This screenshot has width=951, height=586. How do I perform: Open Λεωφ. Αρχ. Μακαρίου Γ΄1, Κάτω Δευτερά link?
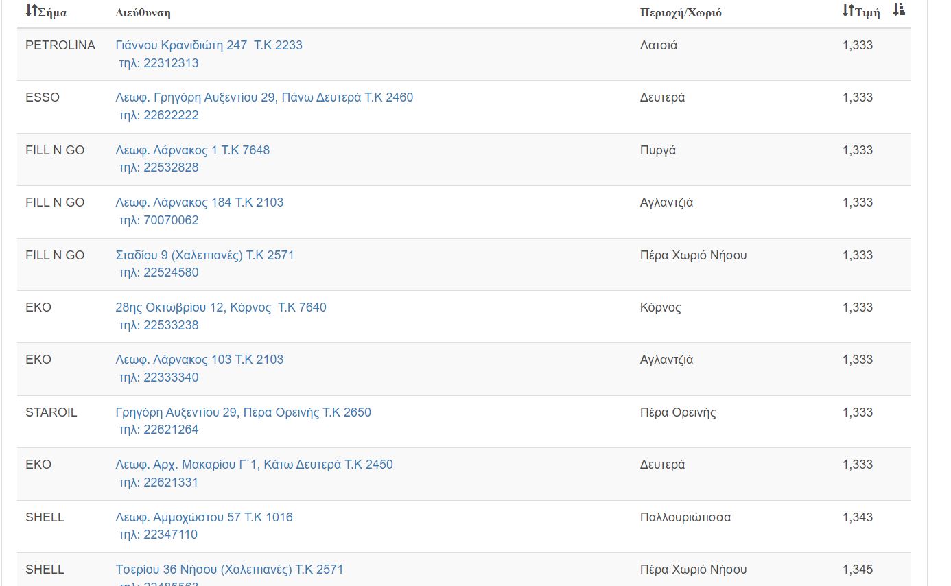pyautogui.click(x=255, y=465)
